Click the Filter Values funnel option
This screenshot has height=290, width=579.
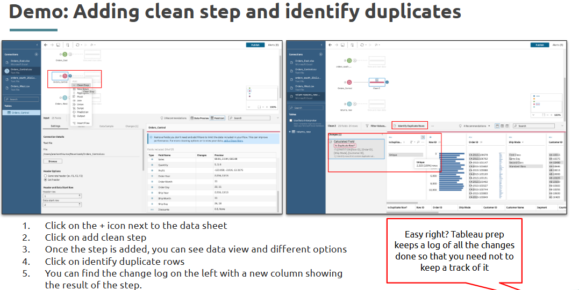376,126
